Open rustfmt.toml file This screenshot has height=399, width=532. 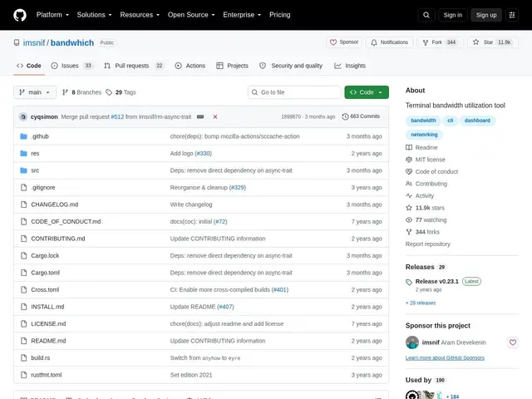point(47,375)
